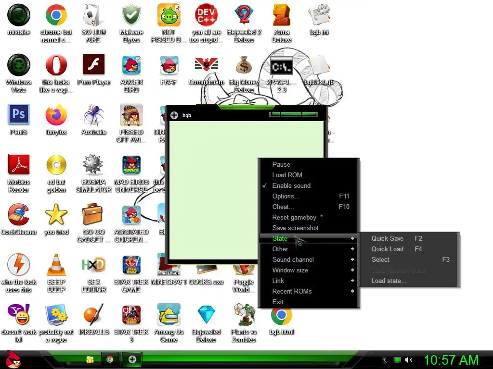Expand the Sound channel submenu
The height and width of the screenshot is (369, 493).
[308, 260]
